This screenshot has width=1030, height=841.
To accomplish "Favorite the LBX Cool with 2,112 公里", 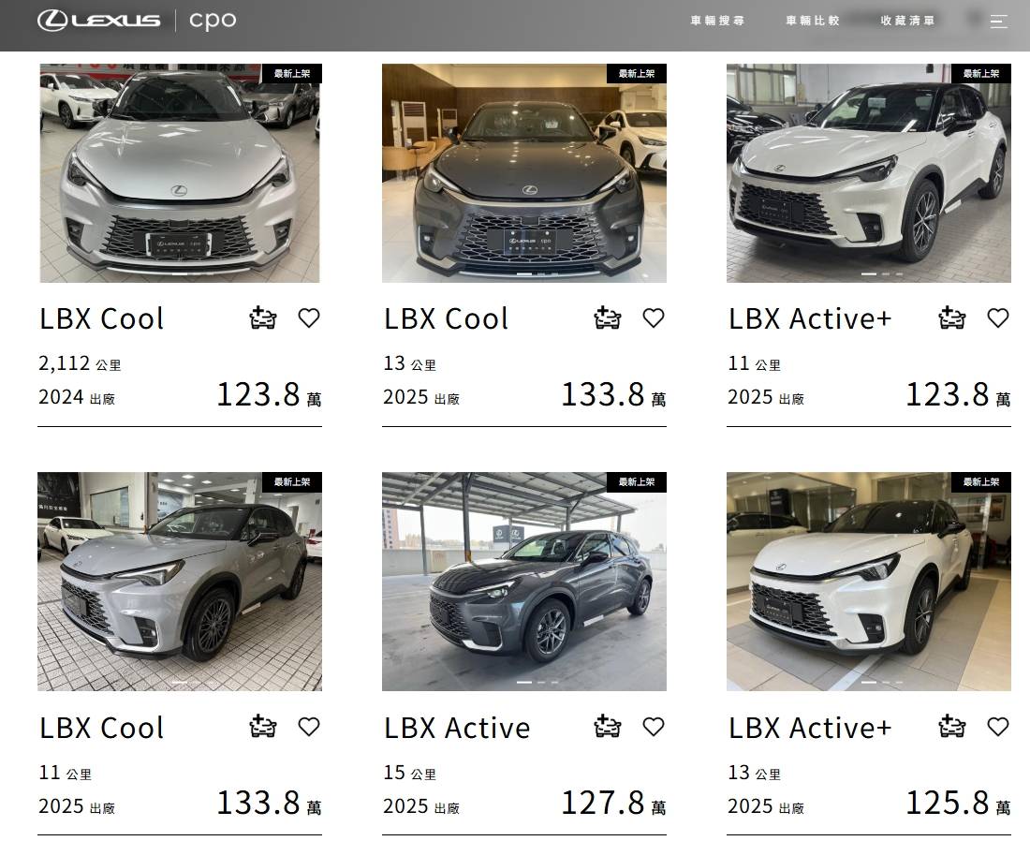I will [x=309, y=318].
